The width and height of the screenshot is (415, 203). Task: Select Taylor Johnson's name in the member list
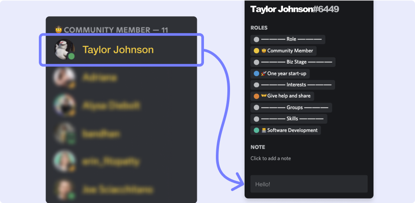(x=118, y=50)
